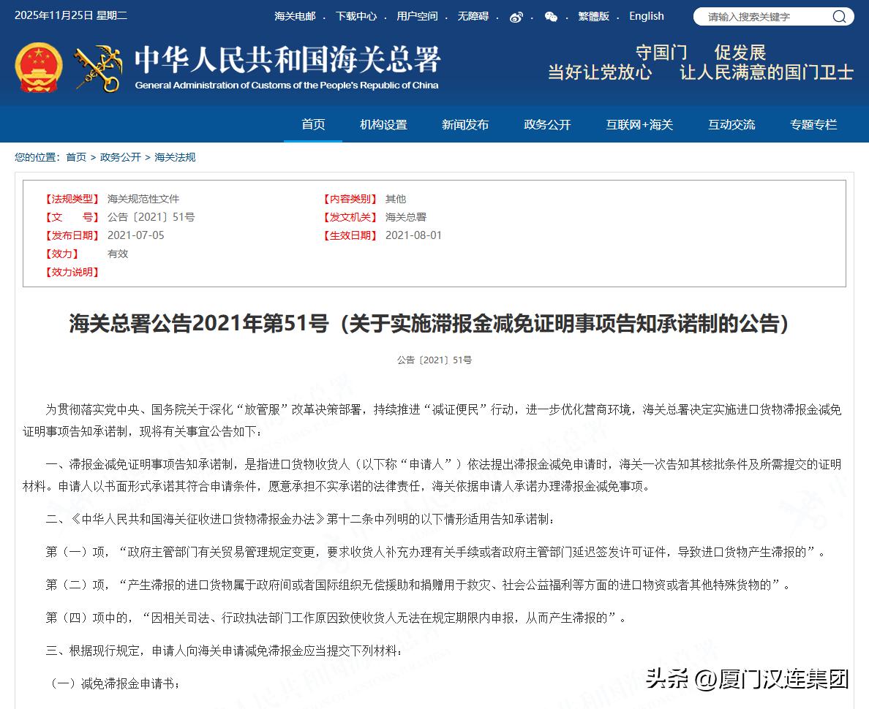This screenshot has height=709, width=869.
Task: Open 专题专栏 navigation menu
Action: pyautogui.click(x=813, y=124)
